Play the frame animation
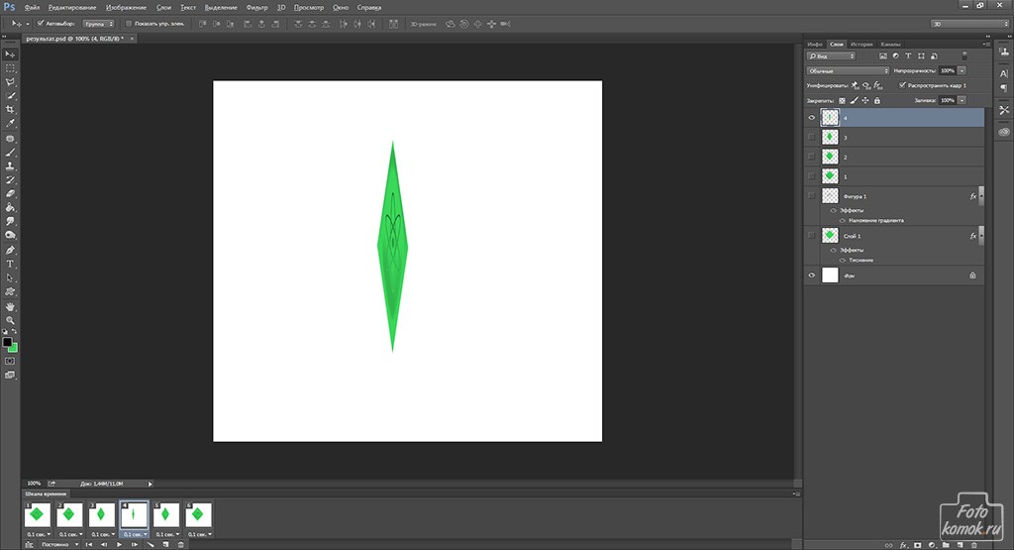1014x550 pixels. click(x=119, y=545)
